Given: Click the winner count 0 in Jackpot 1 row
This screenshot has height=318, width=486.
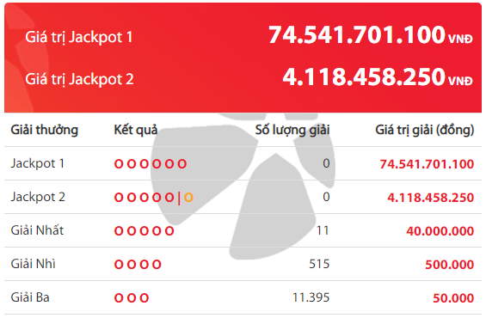Looking at the screenshot, I should [x=326, y=163].
